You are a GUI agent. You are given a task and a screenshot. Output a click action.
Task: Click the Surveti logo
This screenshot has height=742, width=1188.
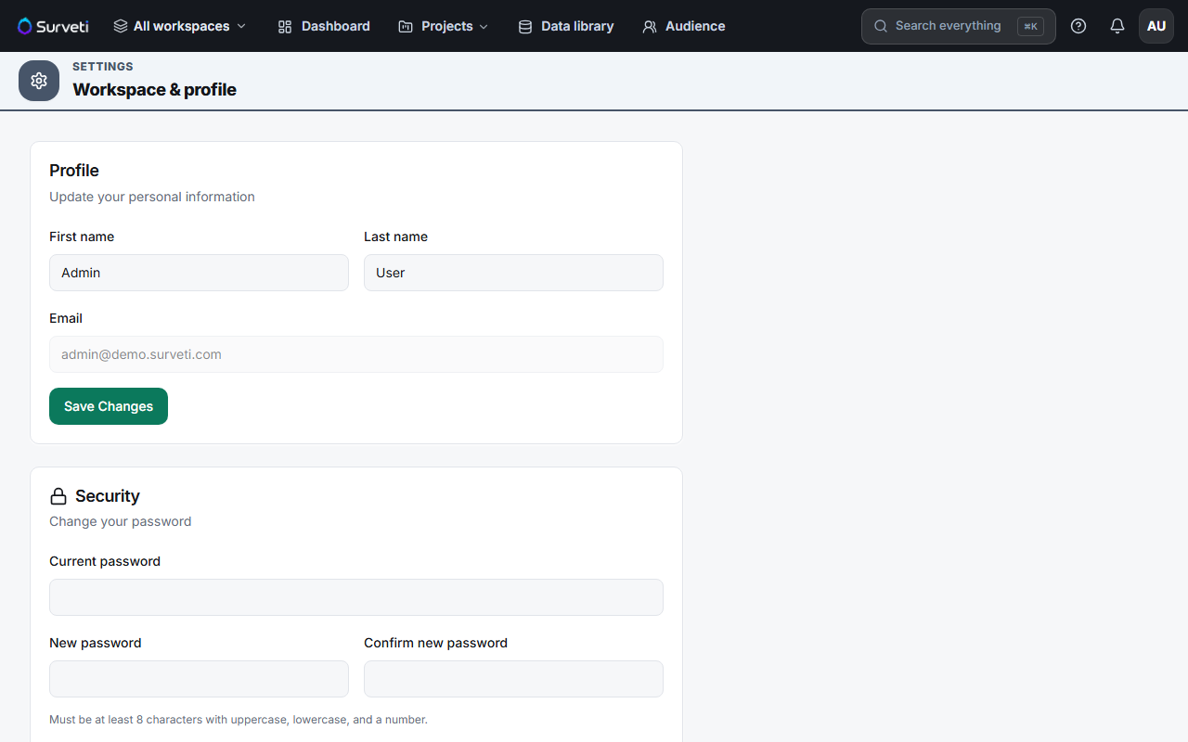point(53,26)
